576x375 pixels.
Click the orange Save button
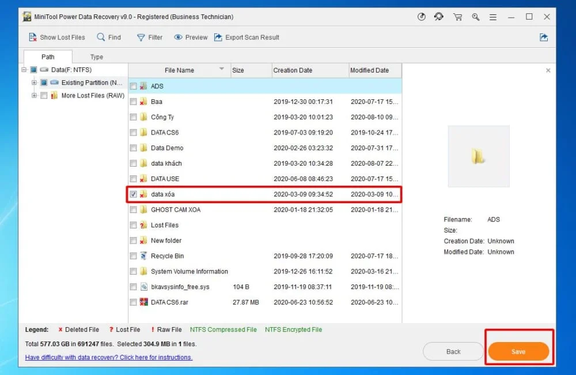(x=518, y=351)
